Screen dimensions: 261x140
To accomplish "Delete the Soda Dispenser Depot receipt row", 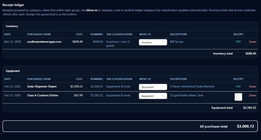I will point(252,86).
